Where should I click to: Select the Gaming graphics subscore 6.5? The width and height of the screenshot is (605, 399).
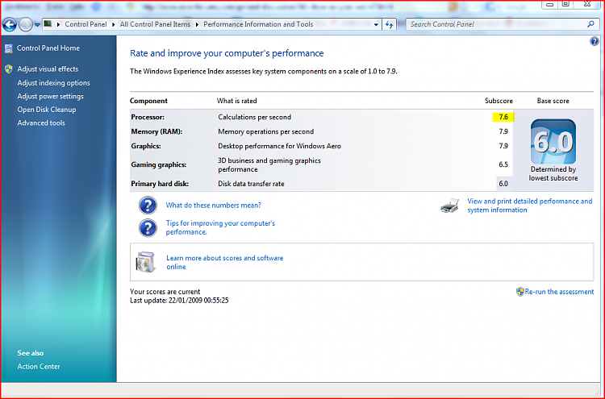pyautogui.click(x=503, y=164)
